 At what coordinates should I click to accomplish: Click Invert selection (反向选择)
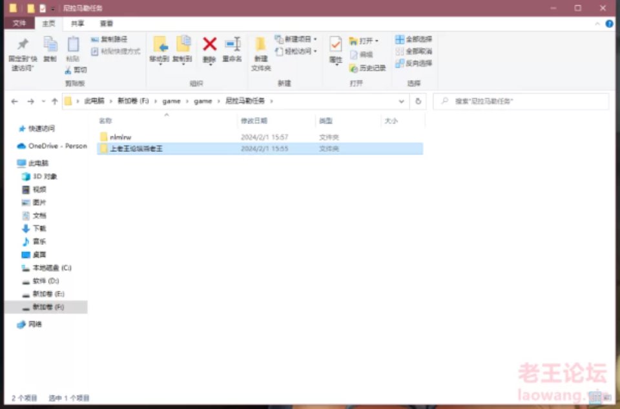click(x=414, y=63)
